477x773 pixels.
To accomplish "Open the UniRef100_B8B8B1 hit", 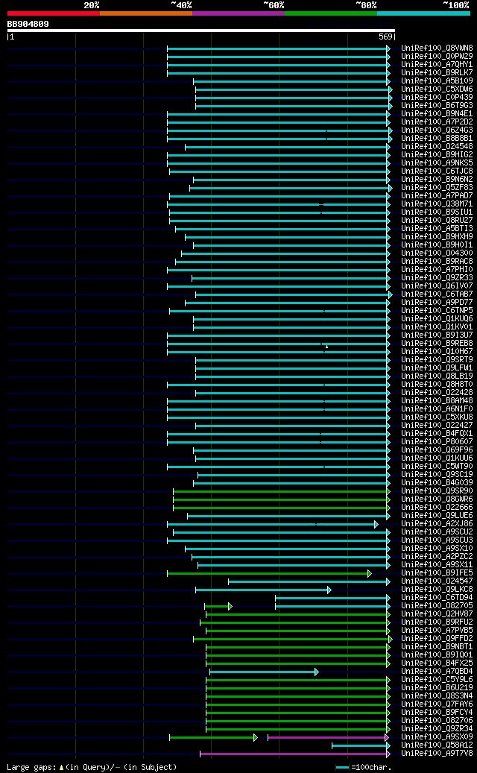I will [437, 139].
